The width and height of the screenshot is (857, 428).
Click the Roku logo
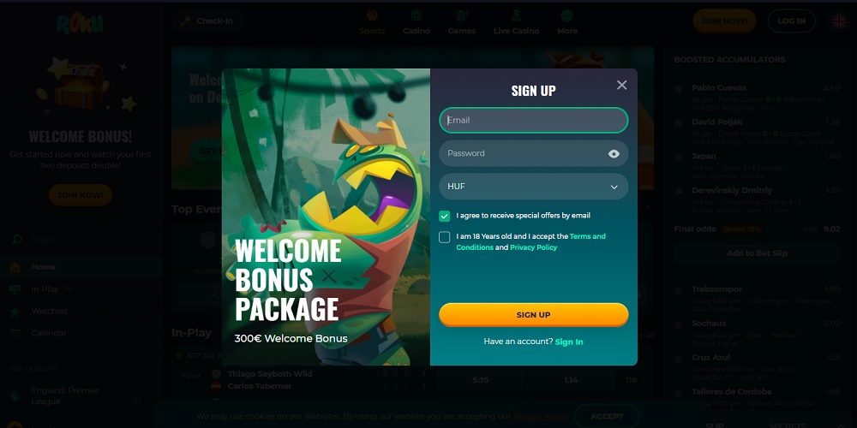tap(81, 23)
